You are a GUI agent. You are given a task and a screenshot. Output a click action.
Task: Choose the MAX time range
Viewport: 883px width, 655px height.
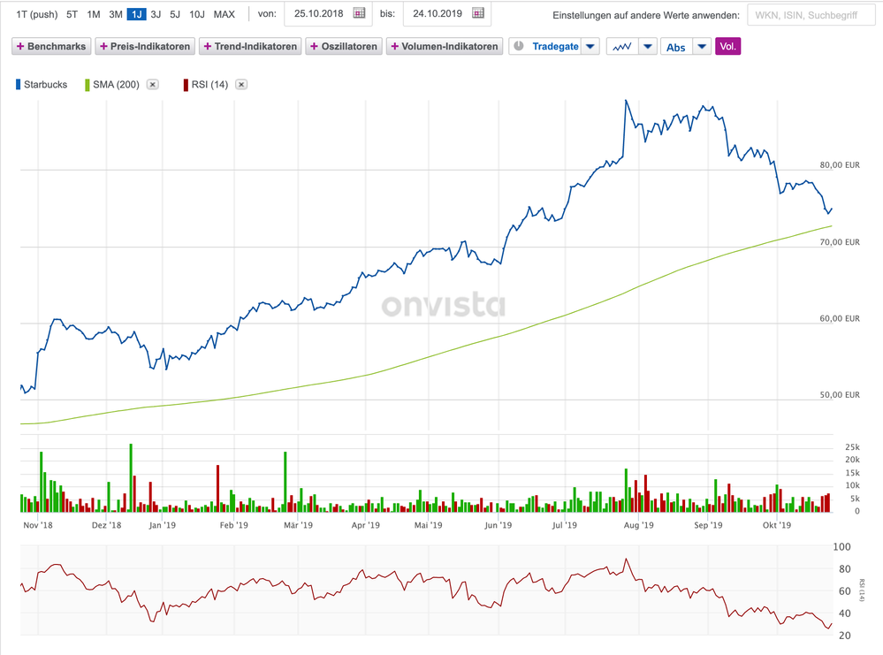225,14
